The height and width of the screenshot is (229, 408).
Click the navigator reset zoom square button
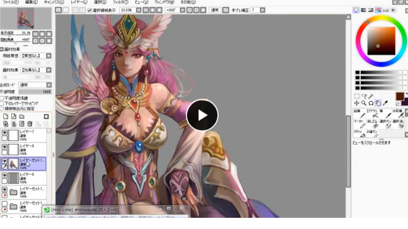(49, 34)
